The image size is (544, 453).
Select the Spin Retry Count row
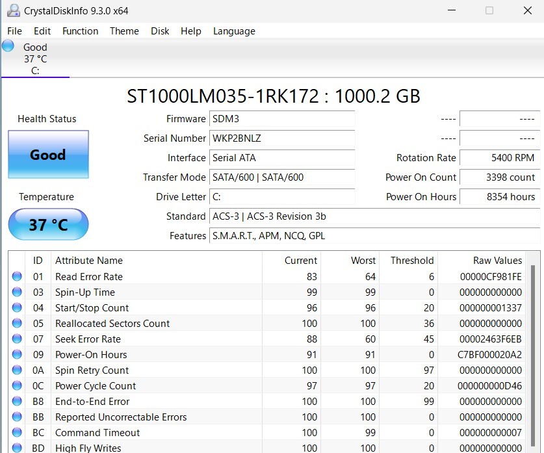coord(92,370)
